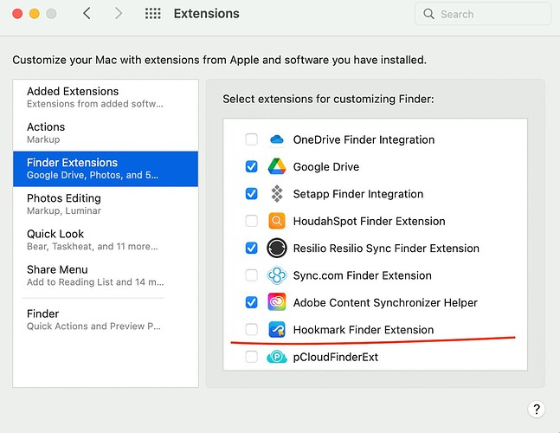
Task: Click the Google Drive triangle icon
Action: point(277,166)
